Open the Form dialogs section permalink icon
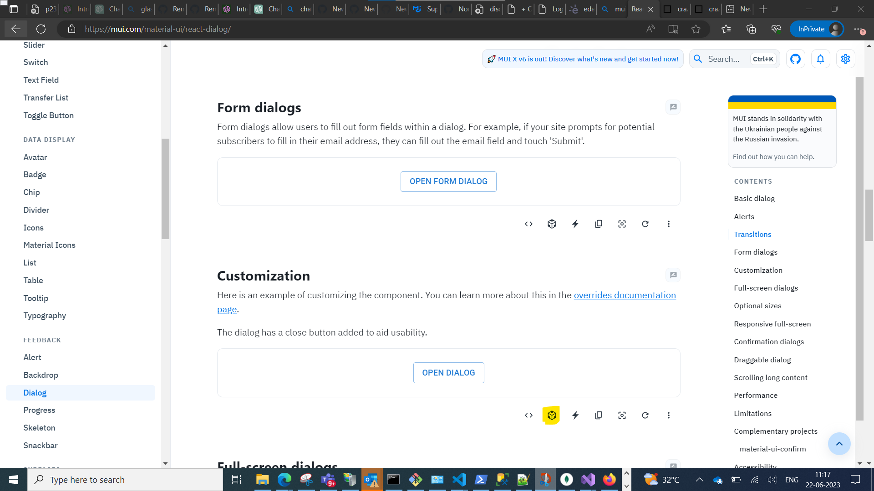Screen dimensions: 874x491 (673, 107)
